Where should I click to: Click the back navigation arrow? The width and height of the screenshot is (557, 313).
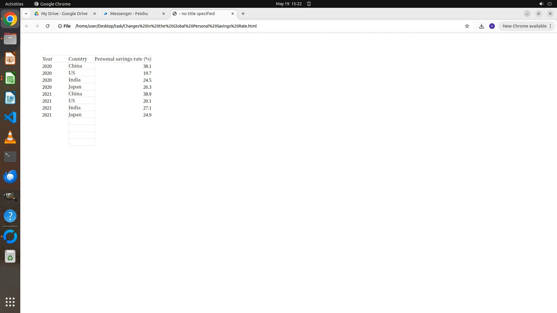click(27, 26)
